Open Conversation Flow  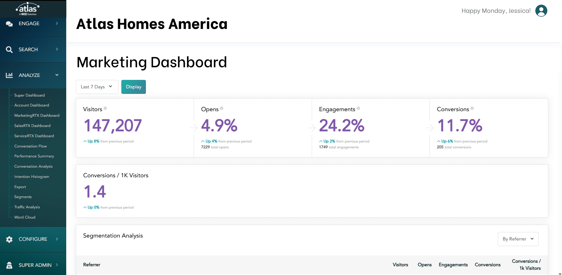coord(30,146)
